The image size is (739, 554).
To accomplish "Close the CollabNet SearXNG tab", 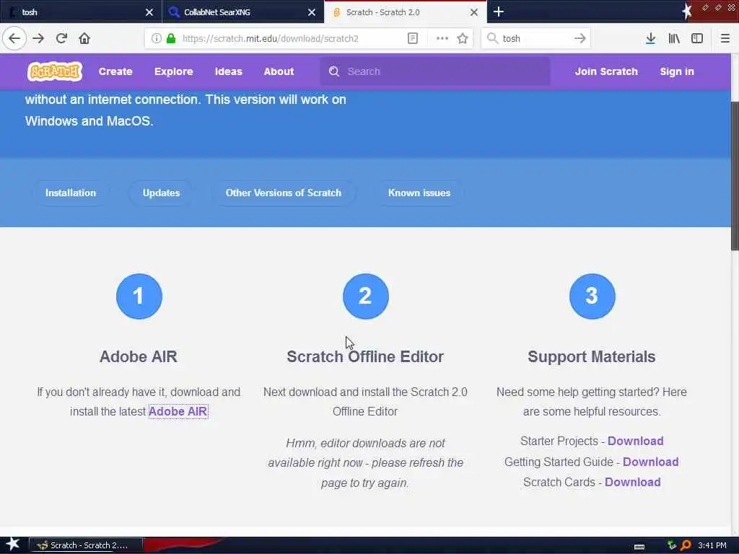I will coord(312,12).
